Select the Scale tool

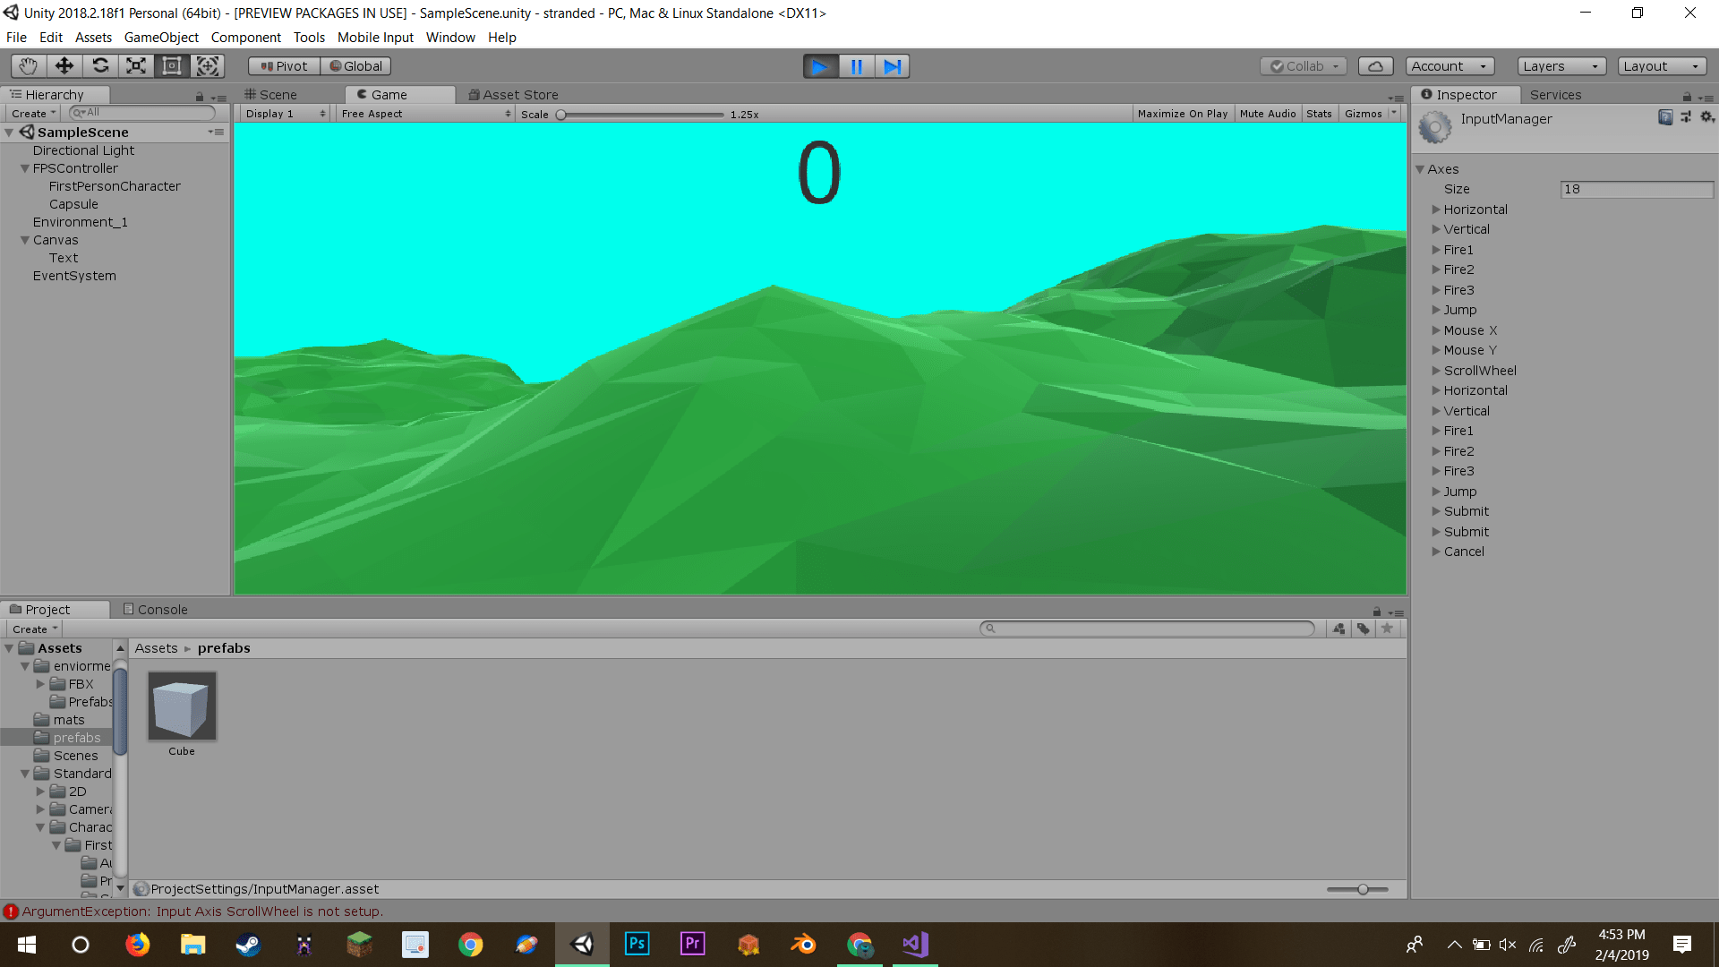click(135, 65)
